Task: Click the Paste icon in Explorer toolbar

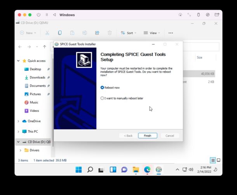Action: (x=72, y=33)
